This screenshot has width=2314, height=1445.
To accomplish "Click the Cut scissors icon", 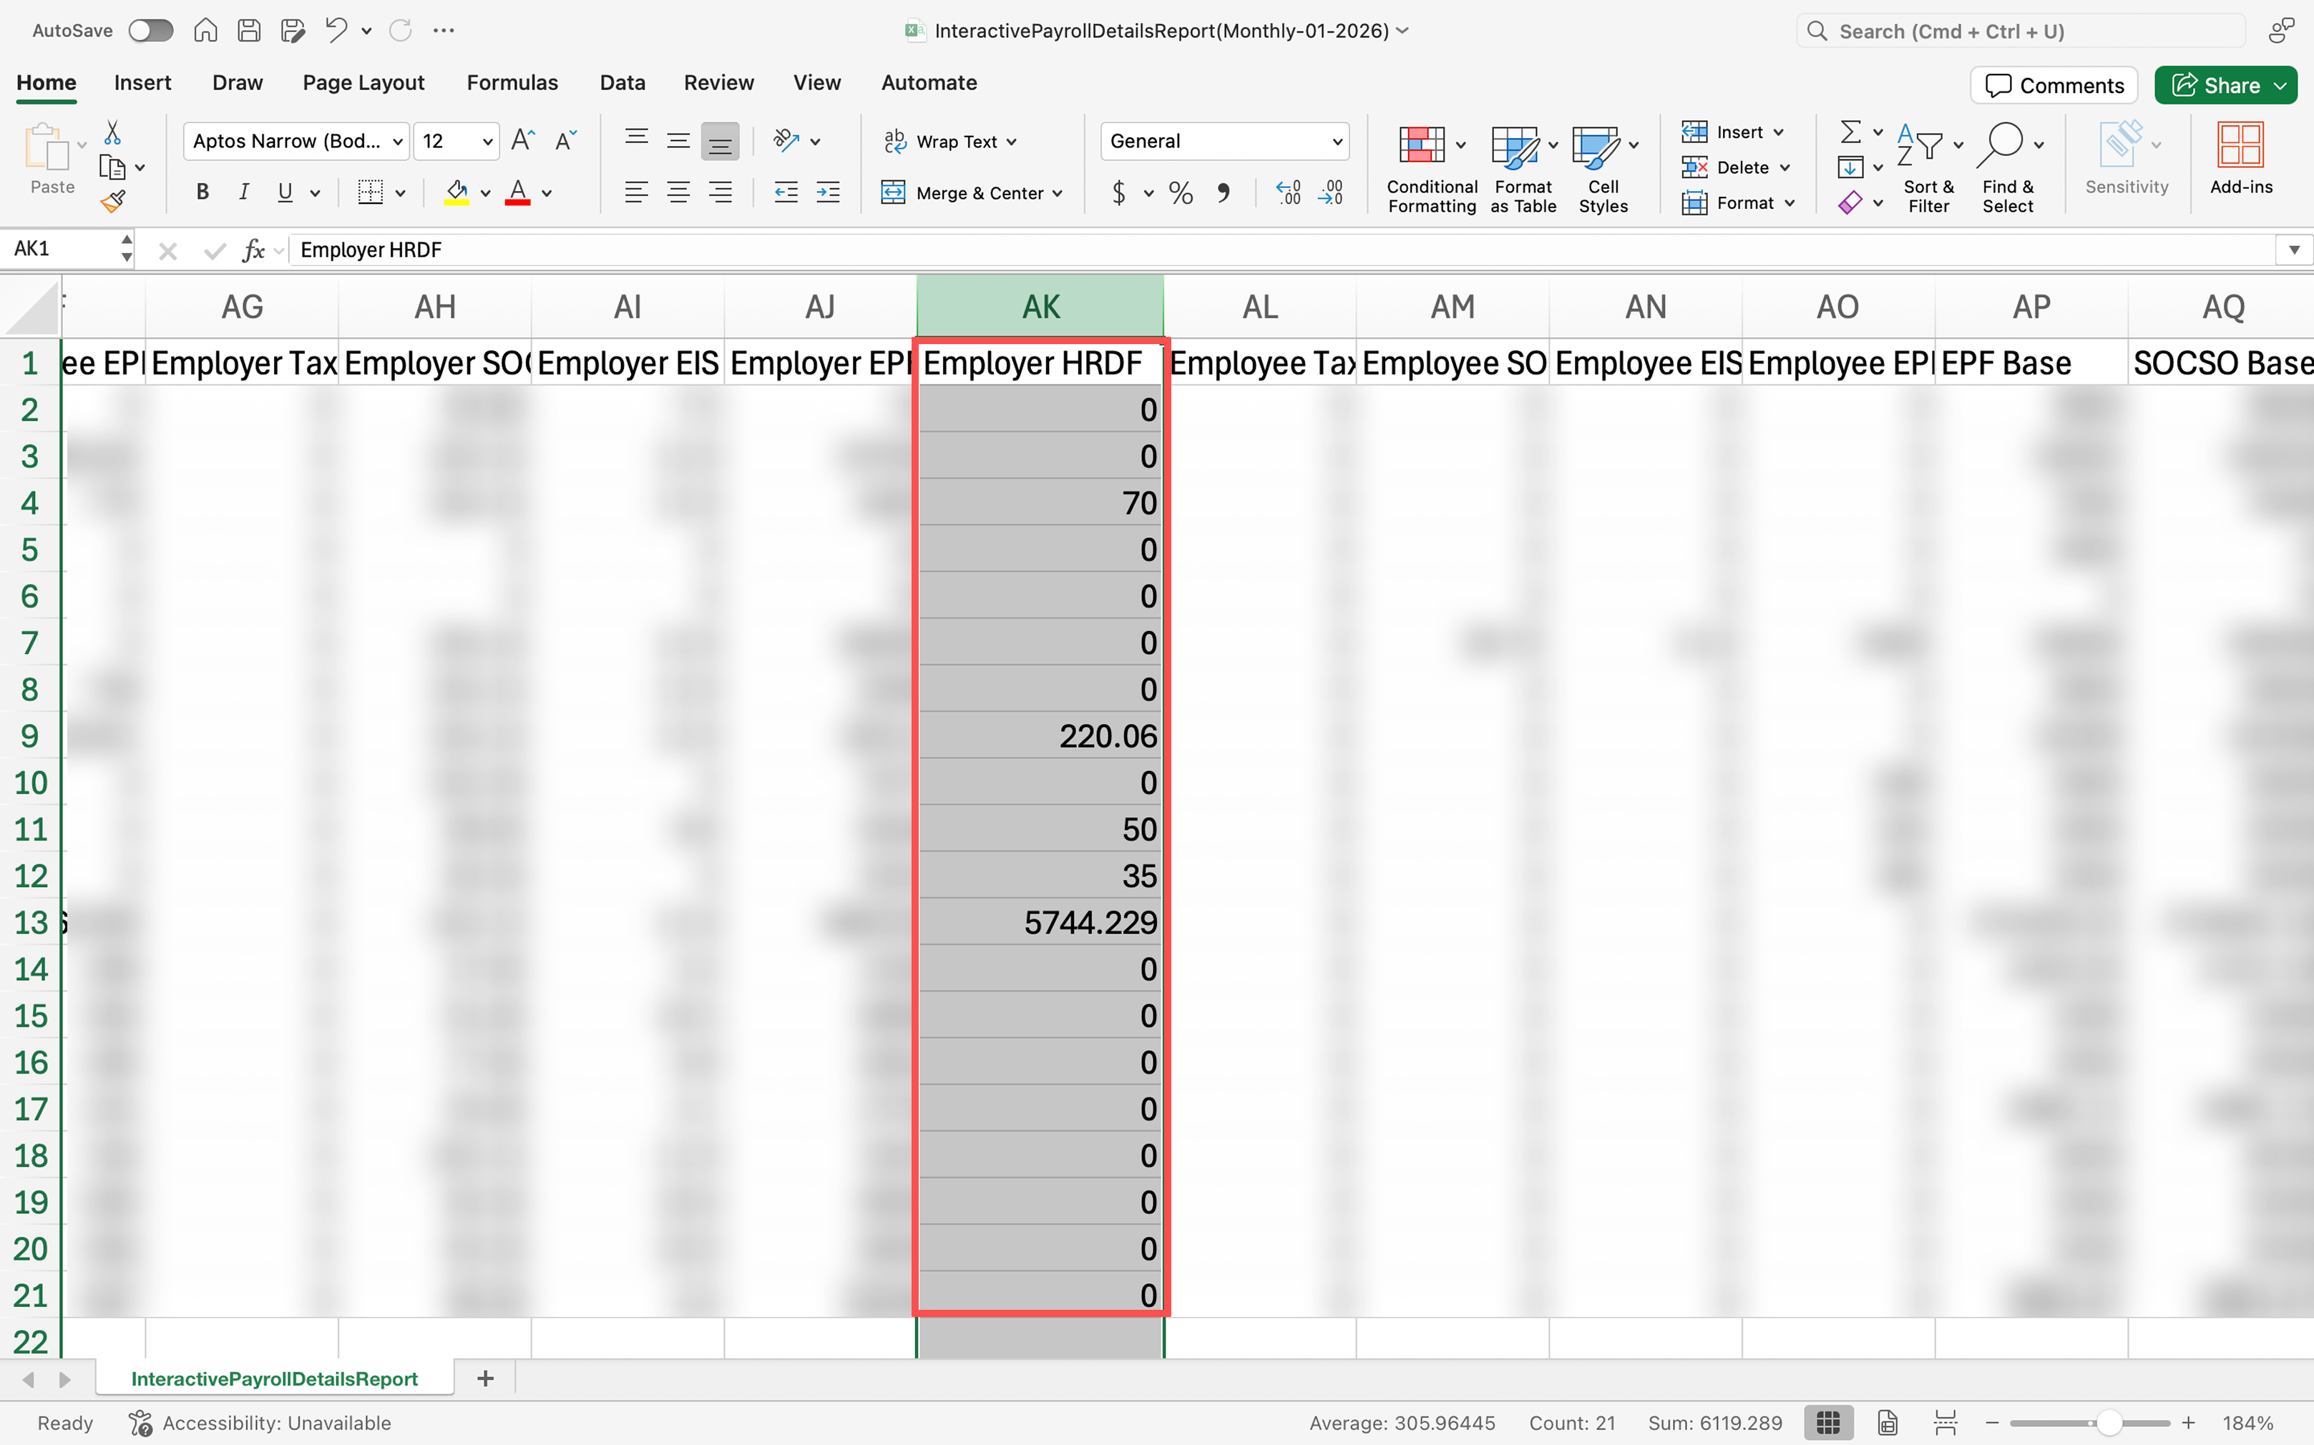I will [x=113, y=132].
